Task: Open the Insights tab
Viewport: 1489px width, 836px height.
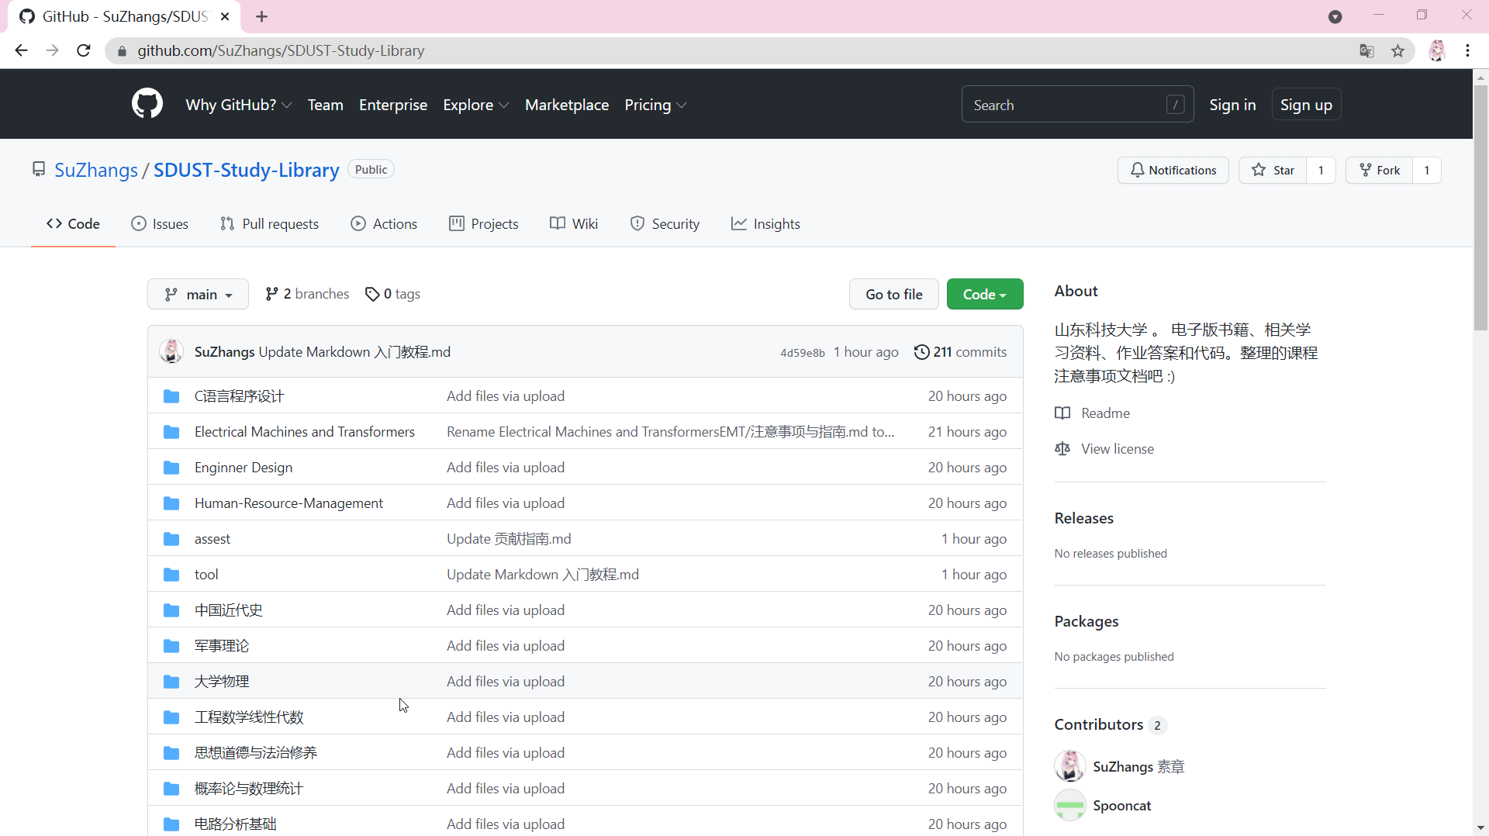Action: pyautogui.click(x=766, y=223)
